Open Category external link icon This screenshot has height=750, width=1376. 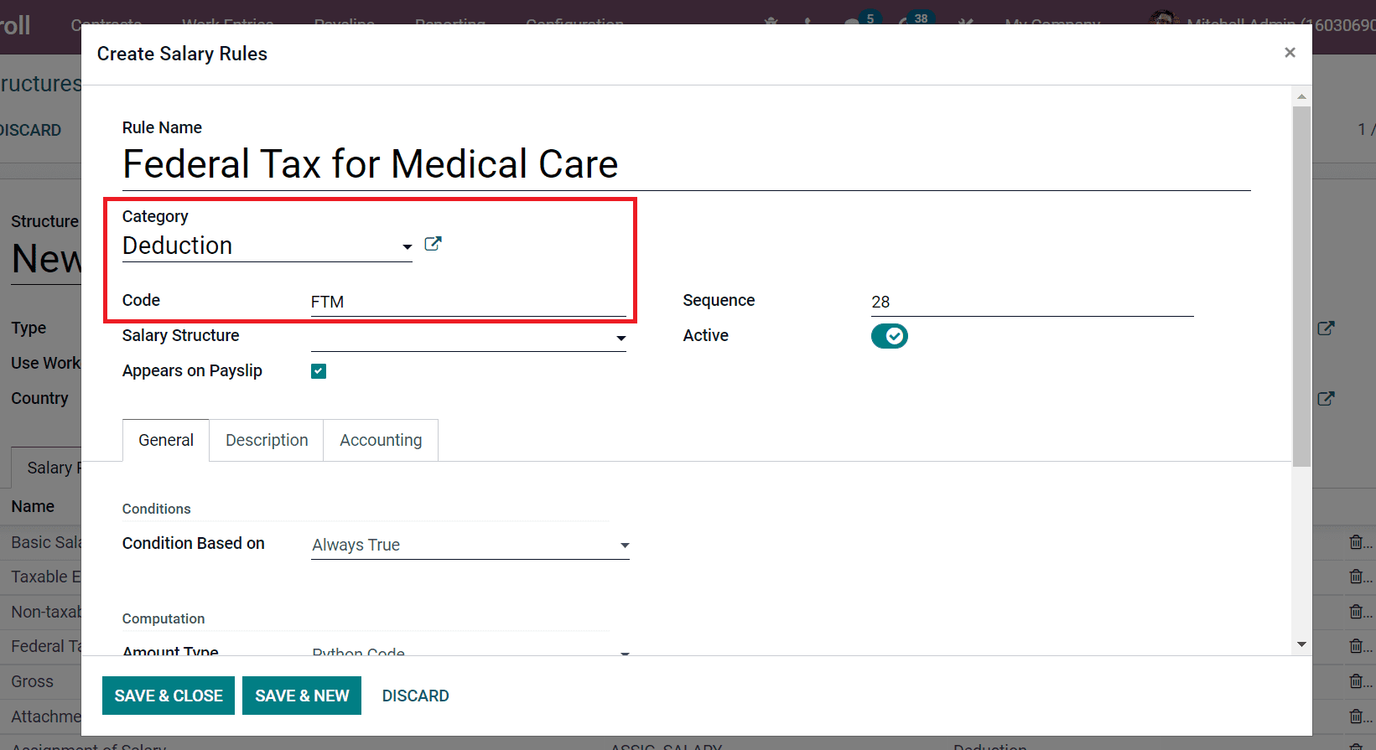[433, 244]
